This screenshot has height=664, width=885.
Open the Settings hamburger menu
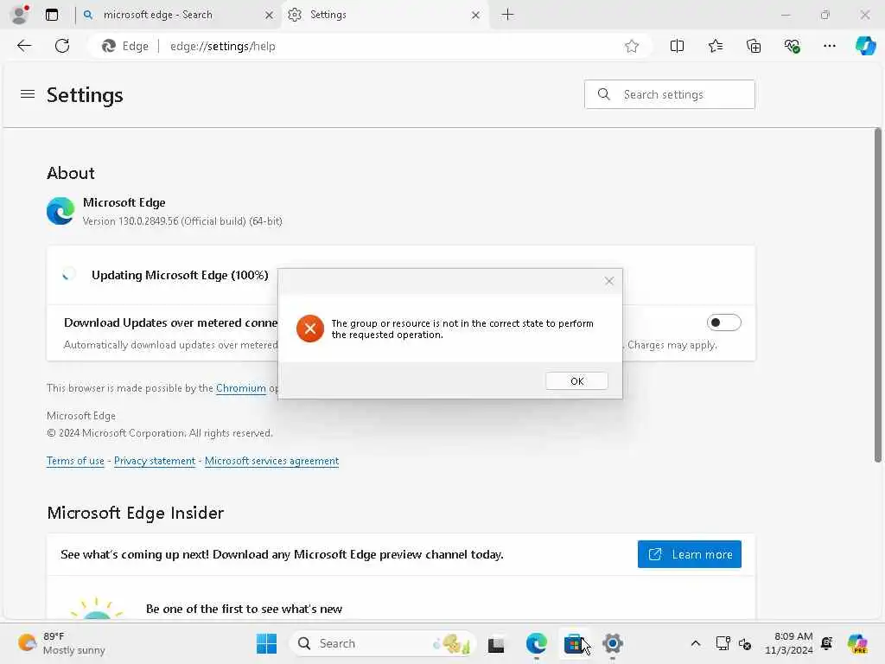(x=28, y=94)
